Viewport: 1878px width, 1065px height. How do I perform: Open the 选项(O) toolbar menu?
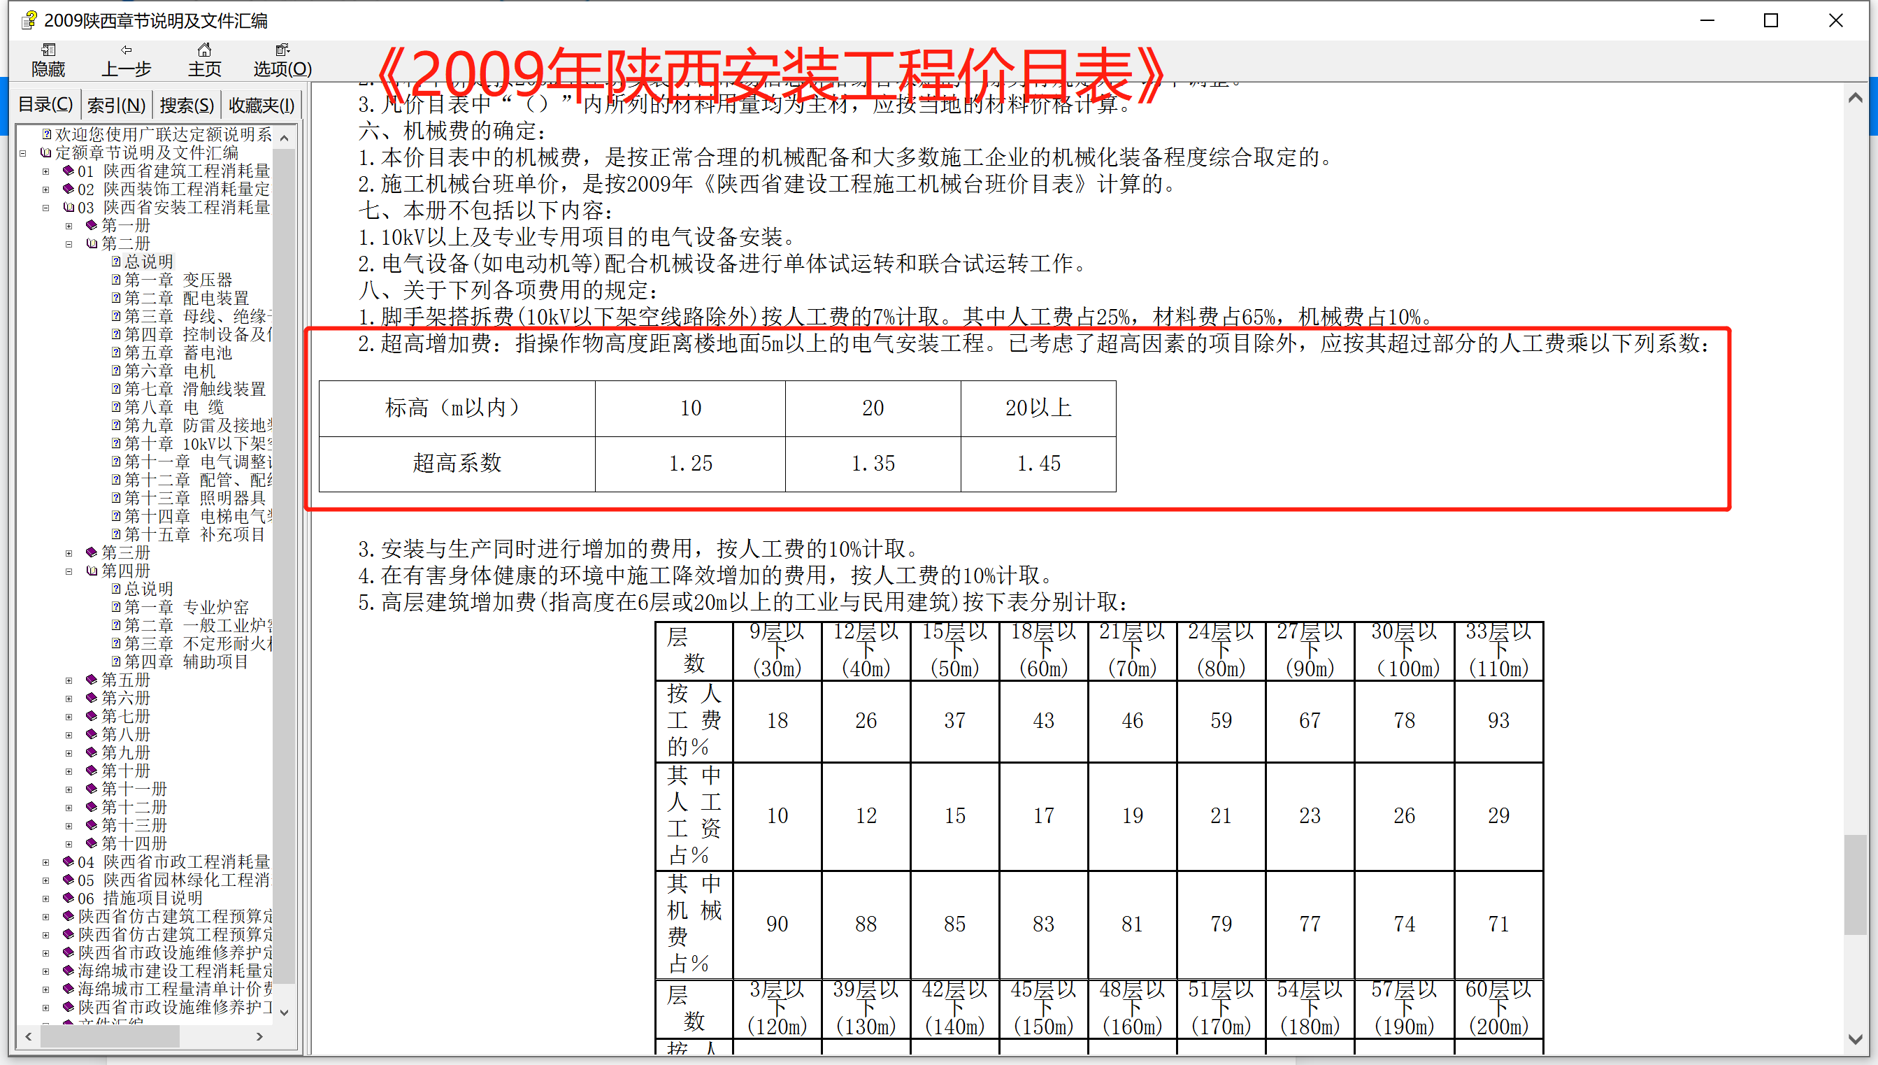tap(282, 60)
